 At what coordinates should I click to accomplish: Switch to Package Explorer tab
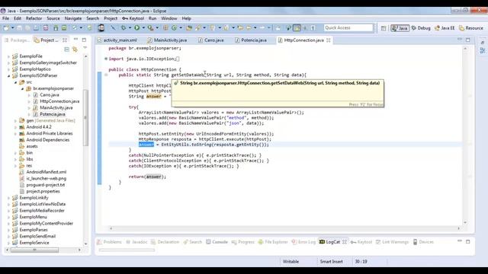click(x=17, y=40)
